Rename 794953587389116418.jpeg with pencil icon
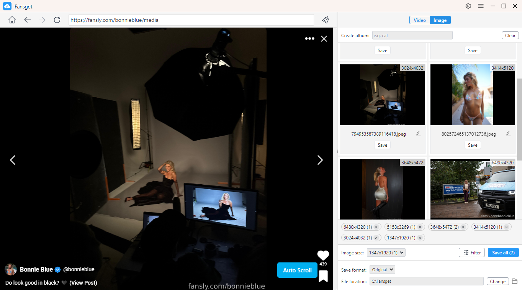Viewport: 522px width, 290px height. pos(418,134)
